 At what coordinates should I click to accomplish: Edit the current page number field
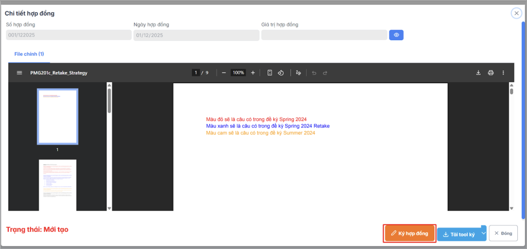pos(196,73)
